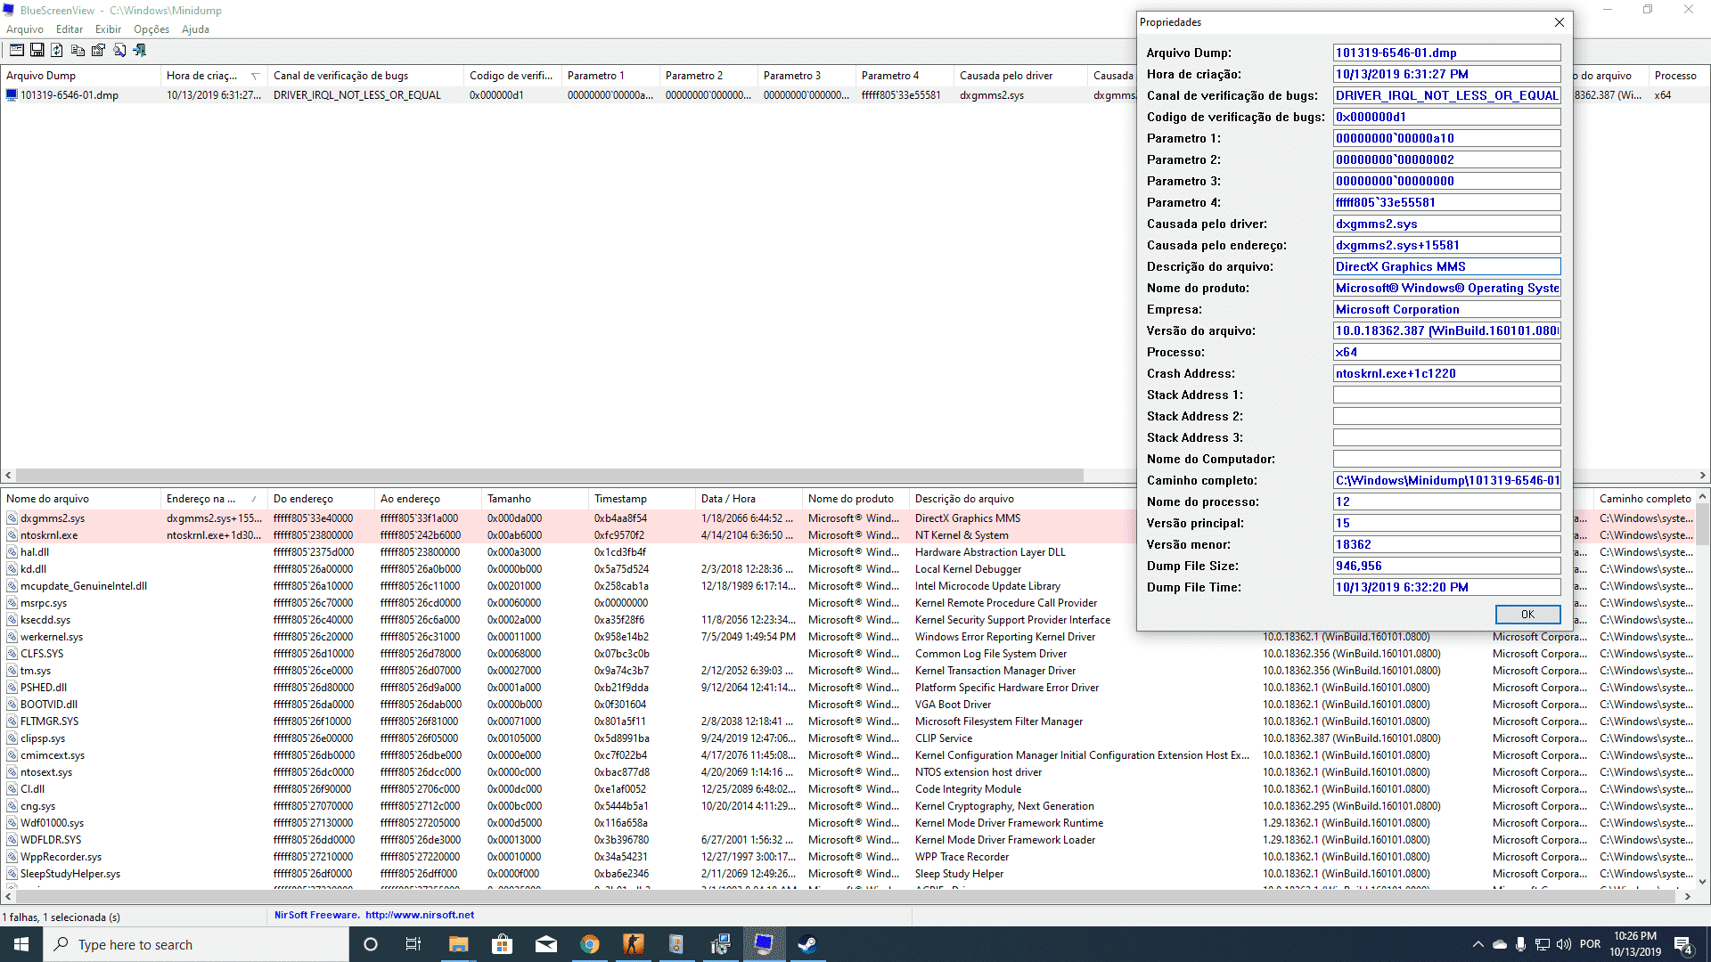Click Canal de verificação de bugs column header

(365, 76)
